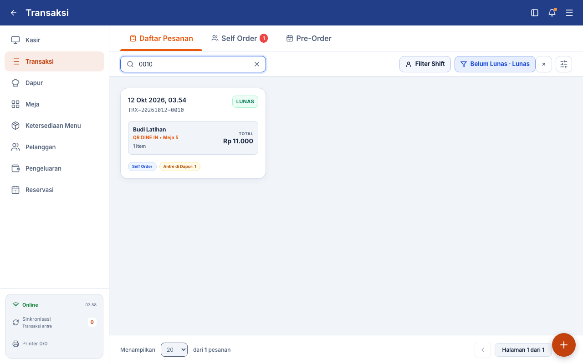Switch to the Self Order tab
The width and height of the screenshot is (583, 364).
(240, 38)
